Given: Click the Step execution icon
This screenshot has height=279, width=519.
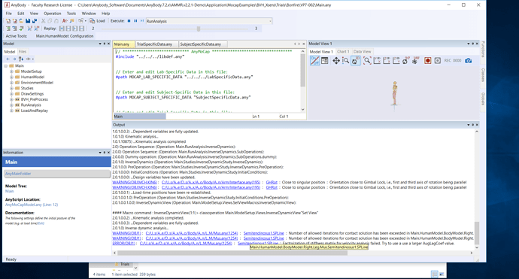Looking at the screenshot, I should [142, 21].
